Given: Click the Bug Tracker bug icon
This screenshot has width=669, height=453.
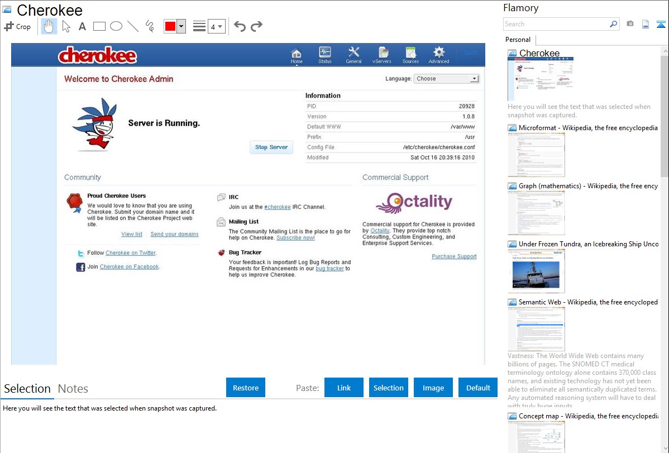Looking at the screenshot, I should pyautogui.click(x=221, y=252).
